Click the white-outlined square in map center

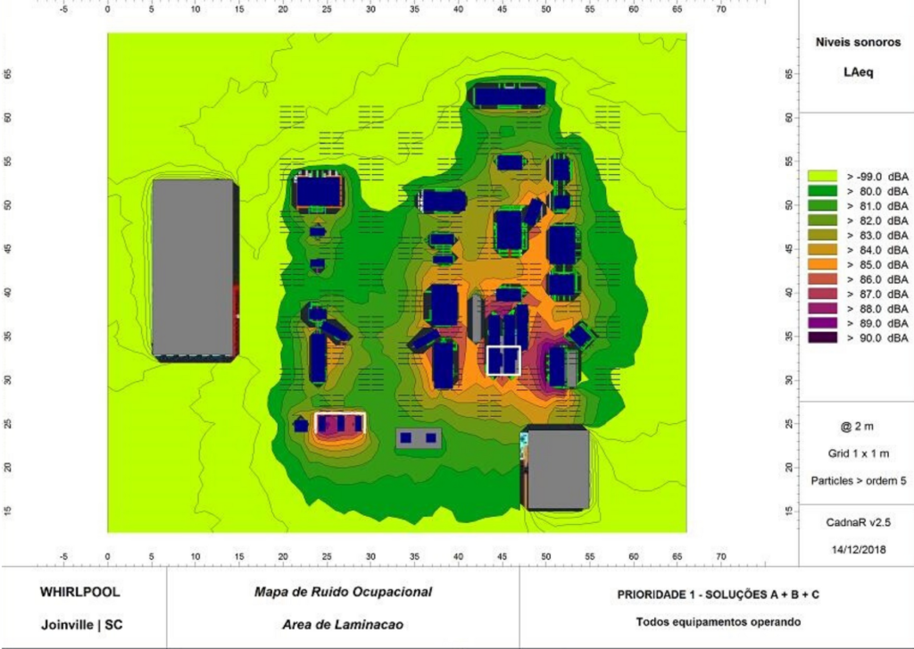coord(503,360)
